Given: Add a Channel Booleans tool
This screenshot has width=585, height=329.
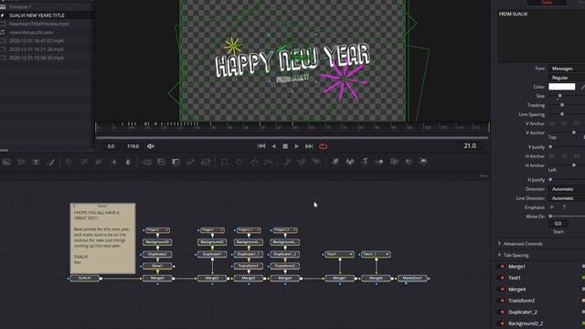Looking at the screenshot, I should tap(161, 162).
